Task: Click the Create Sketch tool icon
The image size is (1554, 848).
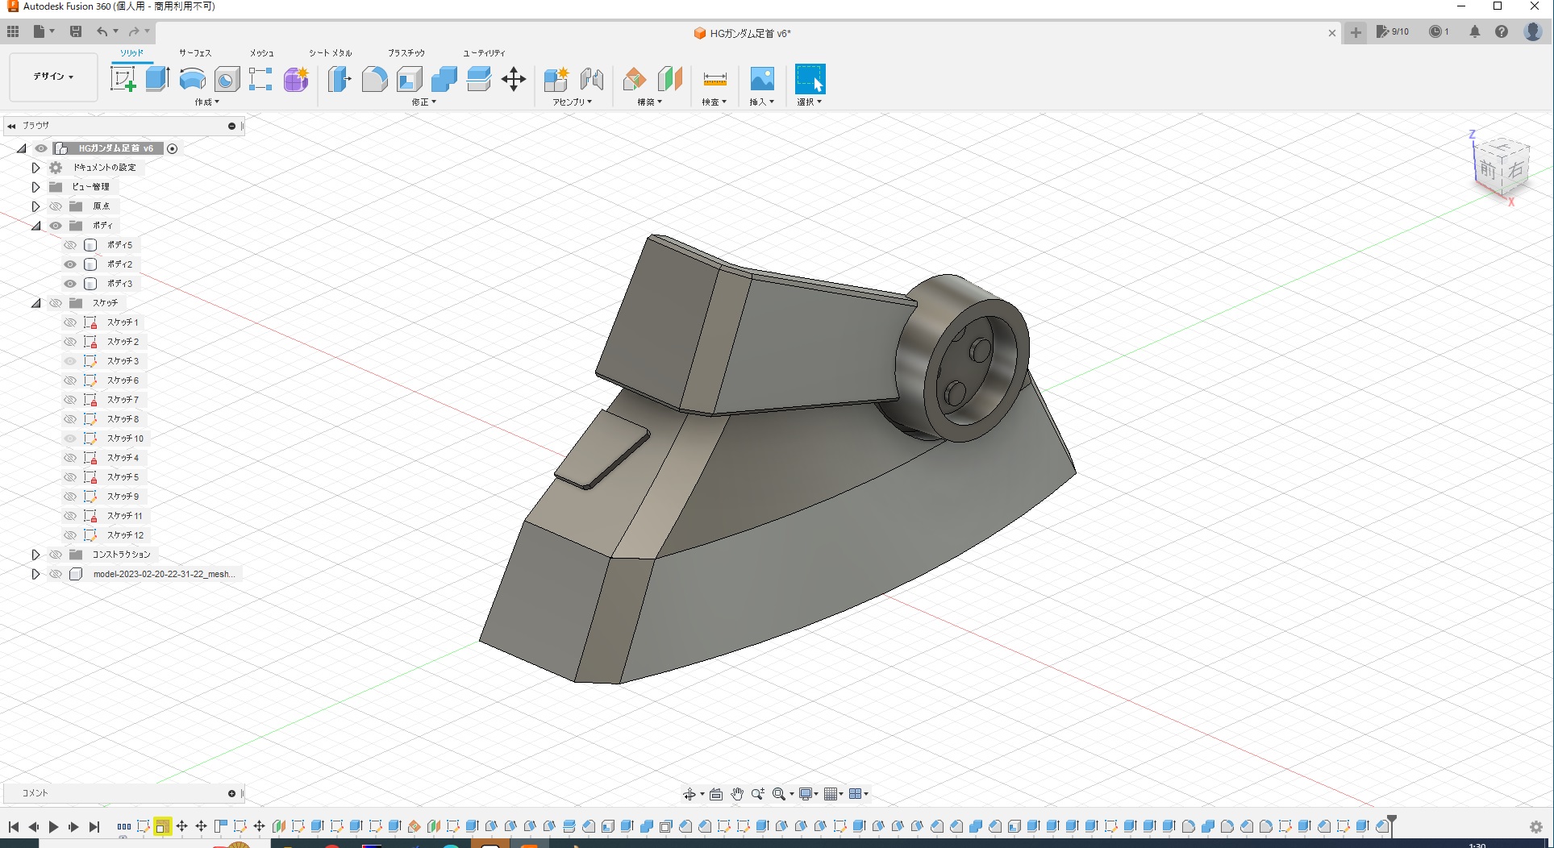Action: click(x=123, y=79)
